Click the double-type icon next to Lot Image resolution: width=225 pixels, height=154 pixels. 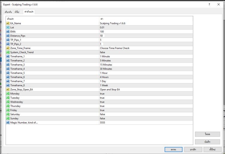[8, 27]
